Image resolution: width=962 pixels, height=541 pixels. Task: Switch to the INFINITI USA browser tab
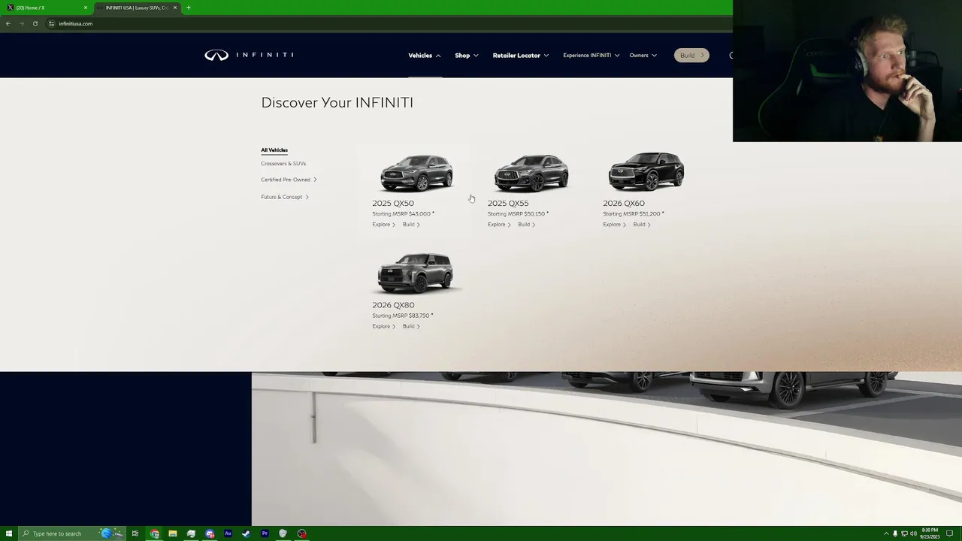click(137, 8)
